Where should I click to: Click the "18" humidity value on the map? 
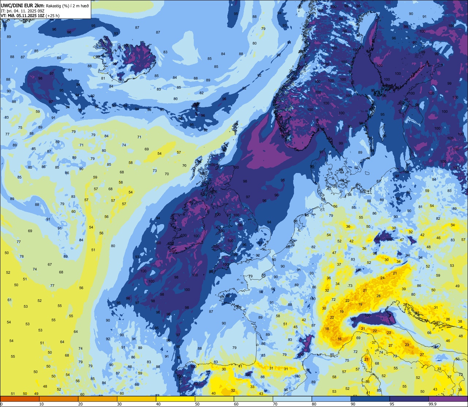click(327, 329)
